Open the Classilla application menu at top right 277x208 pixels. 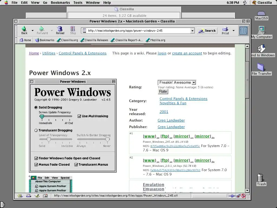point(262,2)
